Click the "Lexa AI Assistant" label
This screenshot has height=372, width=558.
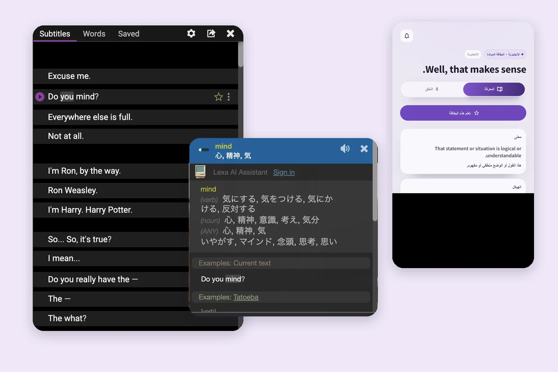240,172
